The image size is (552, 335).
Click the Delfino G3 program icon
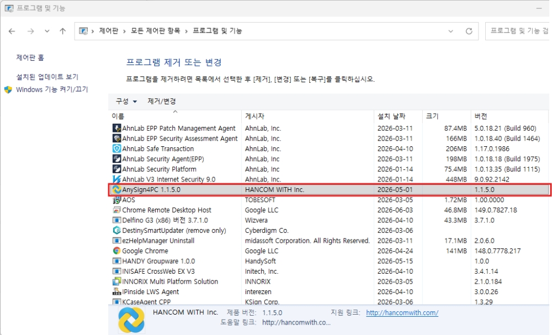click(116, 220)
